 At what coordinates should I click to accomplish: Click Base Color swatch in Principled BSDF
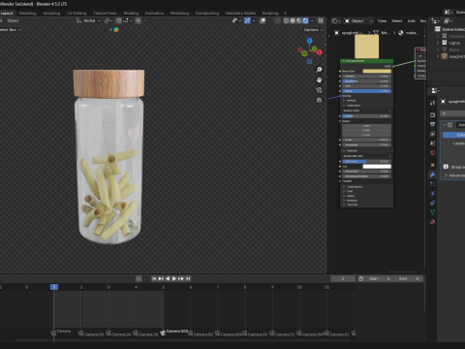point(377,71)
